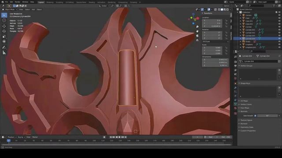
Task: Toggle Auto Smooth checkbox
Action: 255,116
